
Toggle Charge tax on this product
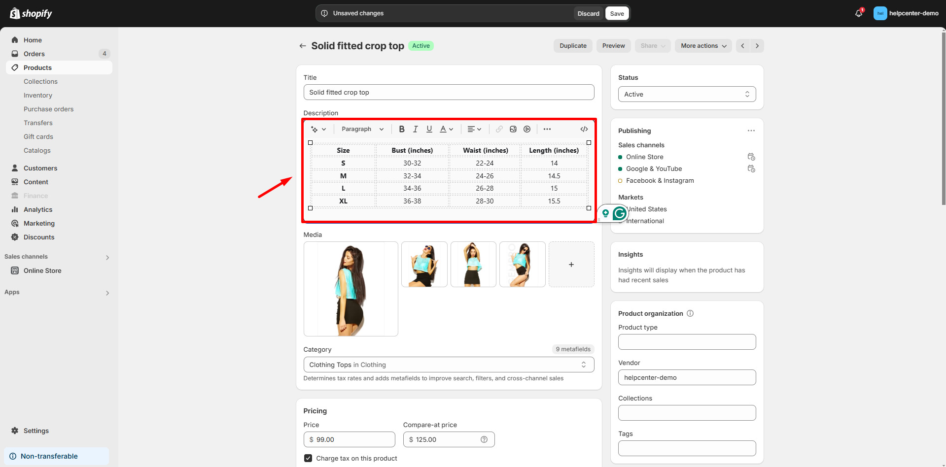coord(308,458)
